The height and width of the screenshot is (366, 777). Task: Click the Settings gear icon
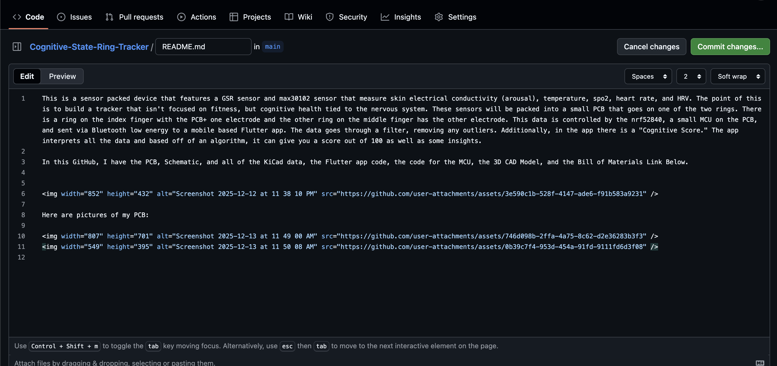pos(439,17)
